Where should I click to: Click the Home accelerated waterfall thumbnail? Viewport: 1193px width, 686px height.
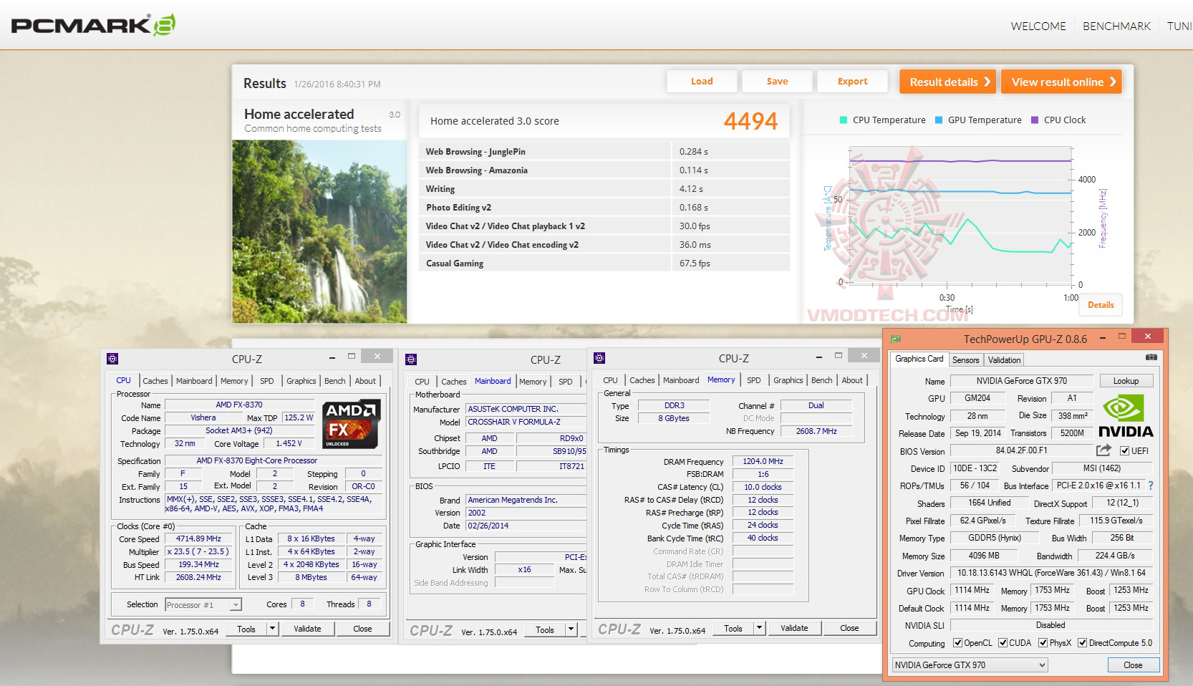[x=319, y=231]
